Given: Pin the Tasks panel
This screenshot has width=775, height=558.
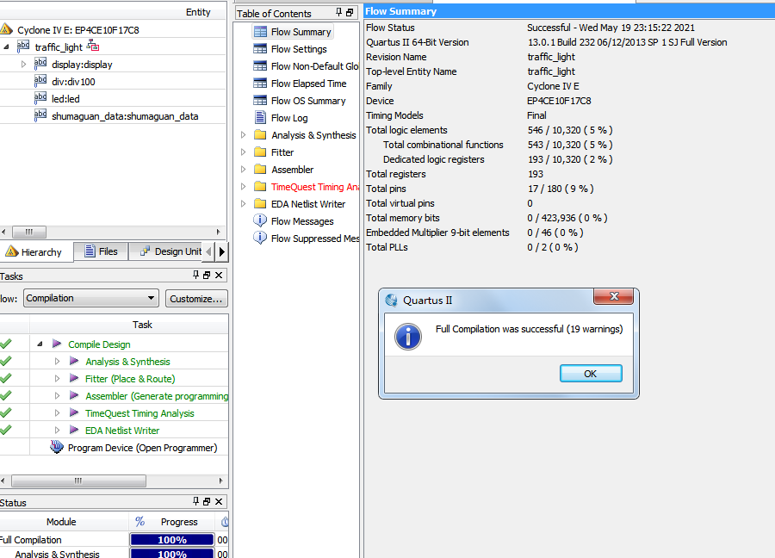Looking at the screenshot, I should [x=195, y=275].
